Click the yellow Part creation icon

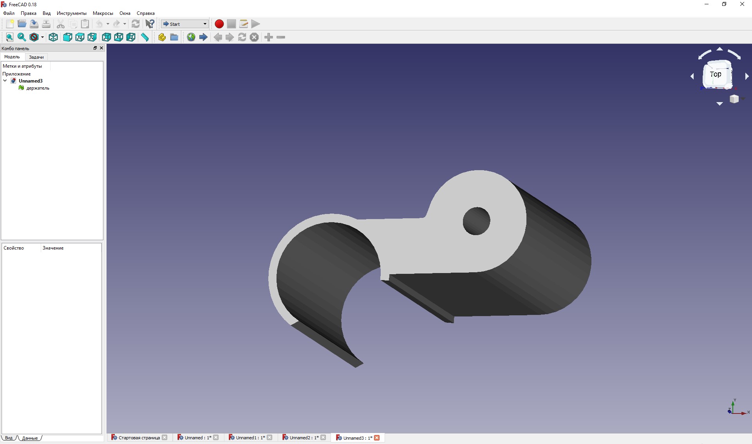pos(162,37)
